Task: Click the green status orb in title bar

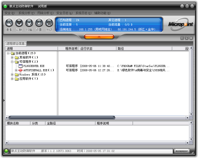Action: (x=5, y=6)
